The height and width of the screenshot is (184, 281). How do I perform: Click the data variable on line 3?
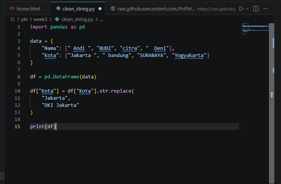pyautogui.click(x=36, y=41)
